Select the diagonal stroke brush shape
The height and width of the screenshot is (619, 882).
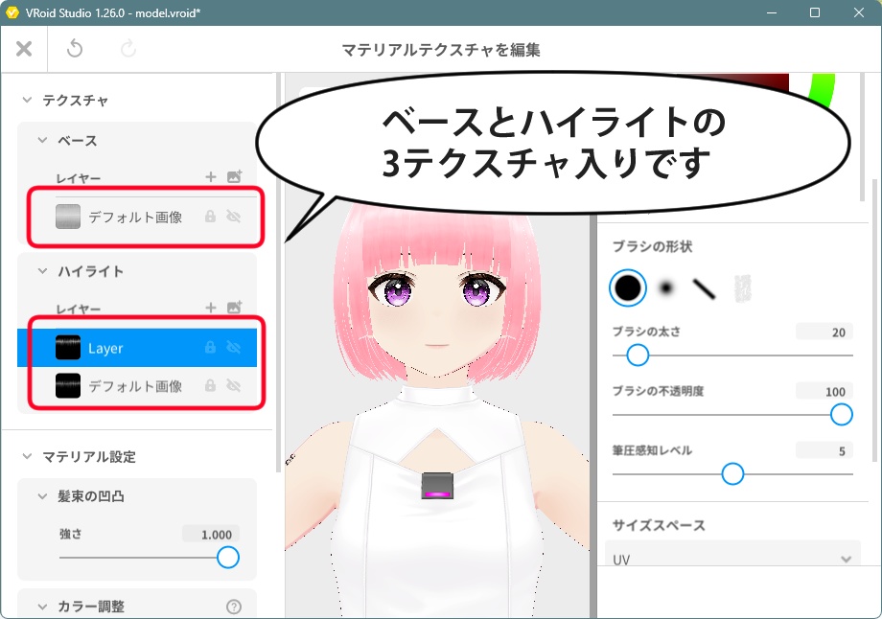[x=707, y=288]
